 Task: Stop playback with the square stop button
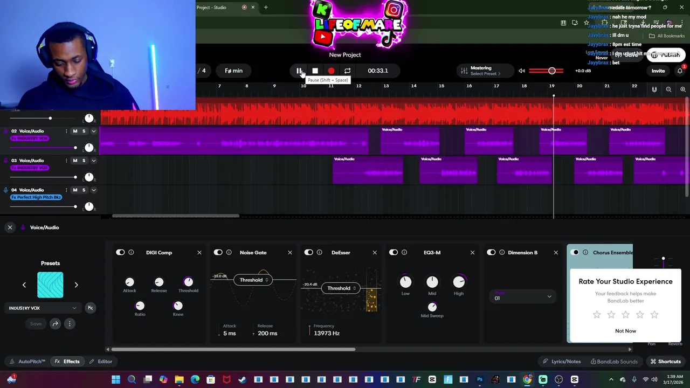tap(315, 71)
